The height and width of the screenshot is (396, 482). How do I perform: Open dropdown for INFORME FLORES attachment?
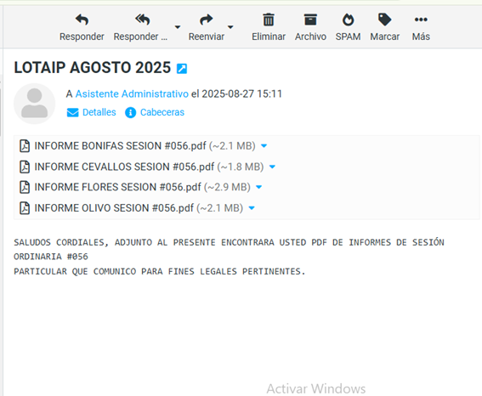(258, 187)
